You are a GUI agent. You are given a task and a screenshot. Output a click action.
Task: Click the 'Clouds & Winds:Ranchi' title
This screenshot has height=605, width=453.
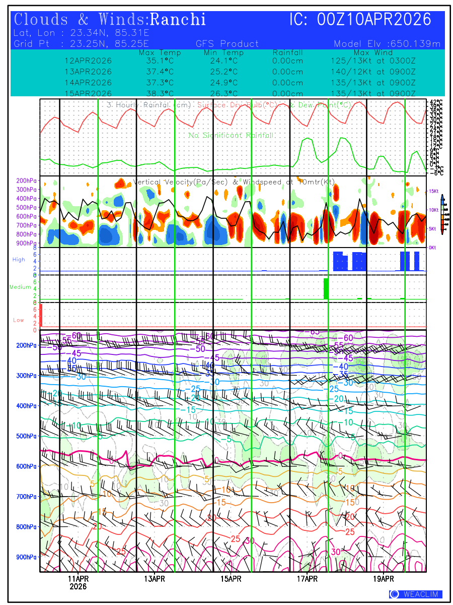point(110,20)
